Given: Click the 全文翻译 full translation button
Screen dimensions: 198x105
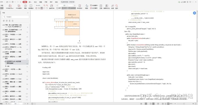Looking at the screenshot, I should tap(94, 8).
